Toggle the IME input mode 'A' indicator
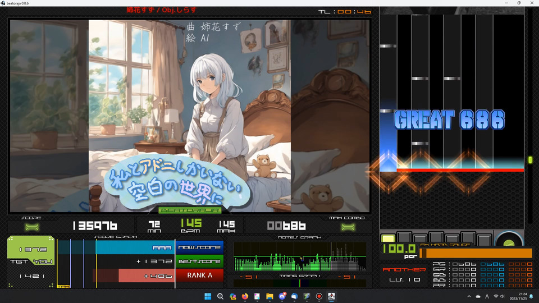 tap(487, 296)
